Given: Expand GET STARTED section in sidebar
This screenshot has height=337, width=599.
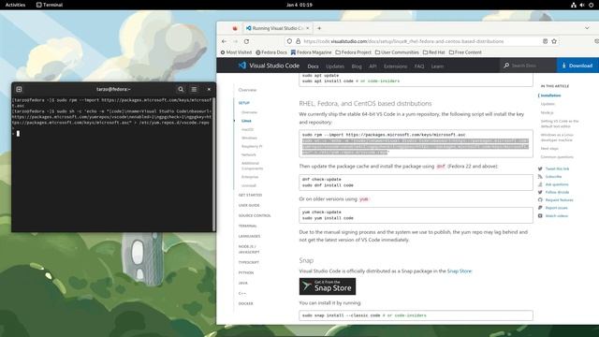Looking at the screenshot, I should (x=250, y=195).
